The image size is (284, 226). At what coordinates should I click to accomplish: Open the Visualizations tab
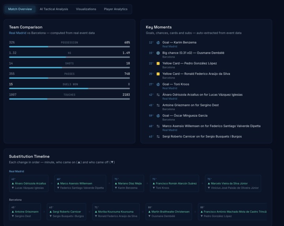86,9
